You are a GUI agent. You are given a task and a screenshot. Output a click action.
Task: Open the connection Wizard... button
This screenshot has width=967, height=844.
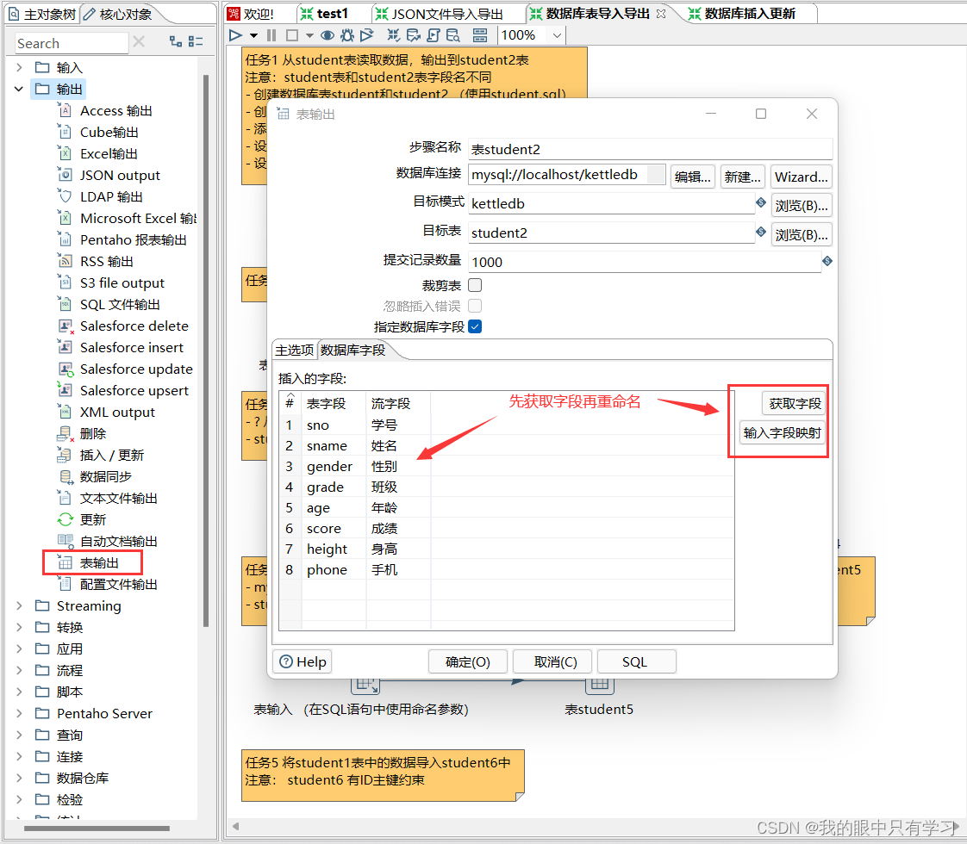(x=801, y=177)
